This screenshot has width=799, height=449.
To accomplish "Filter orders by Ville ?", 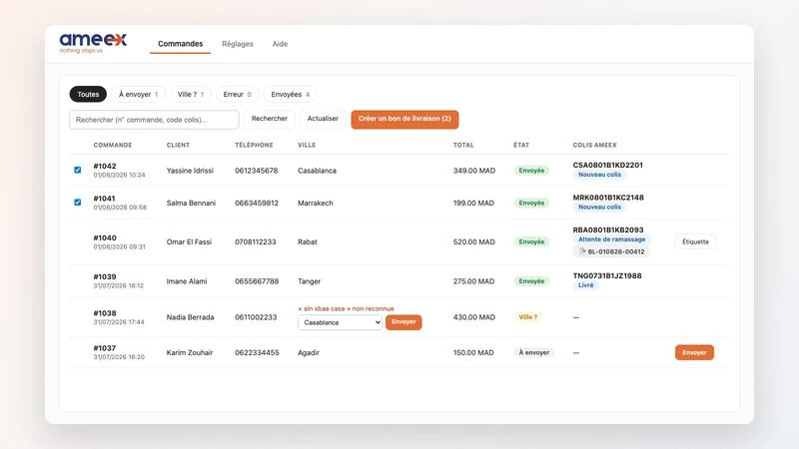I will (x=191, y=94).
